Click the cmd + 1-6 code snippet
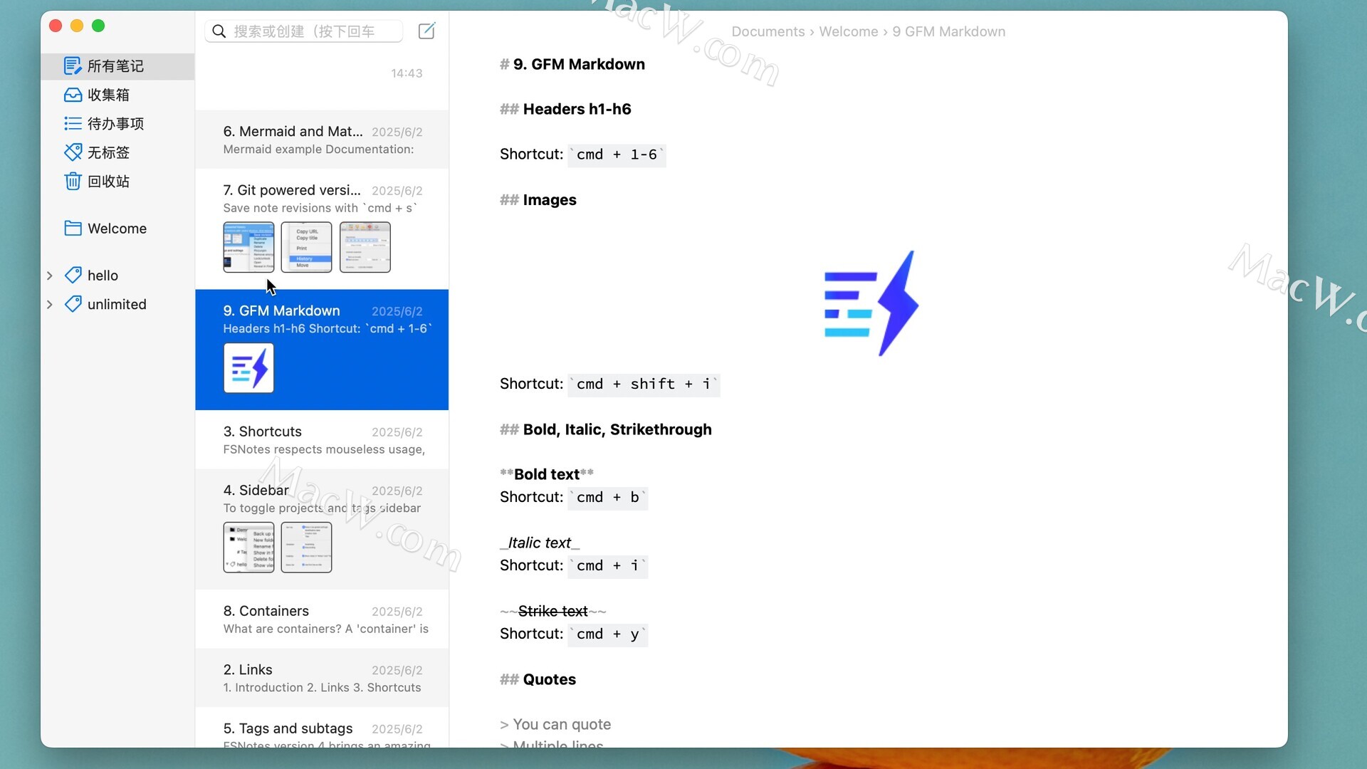The image size is (1367, 769). [617, 155]
